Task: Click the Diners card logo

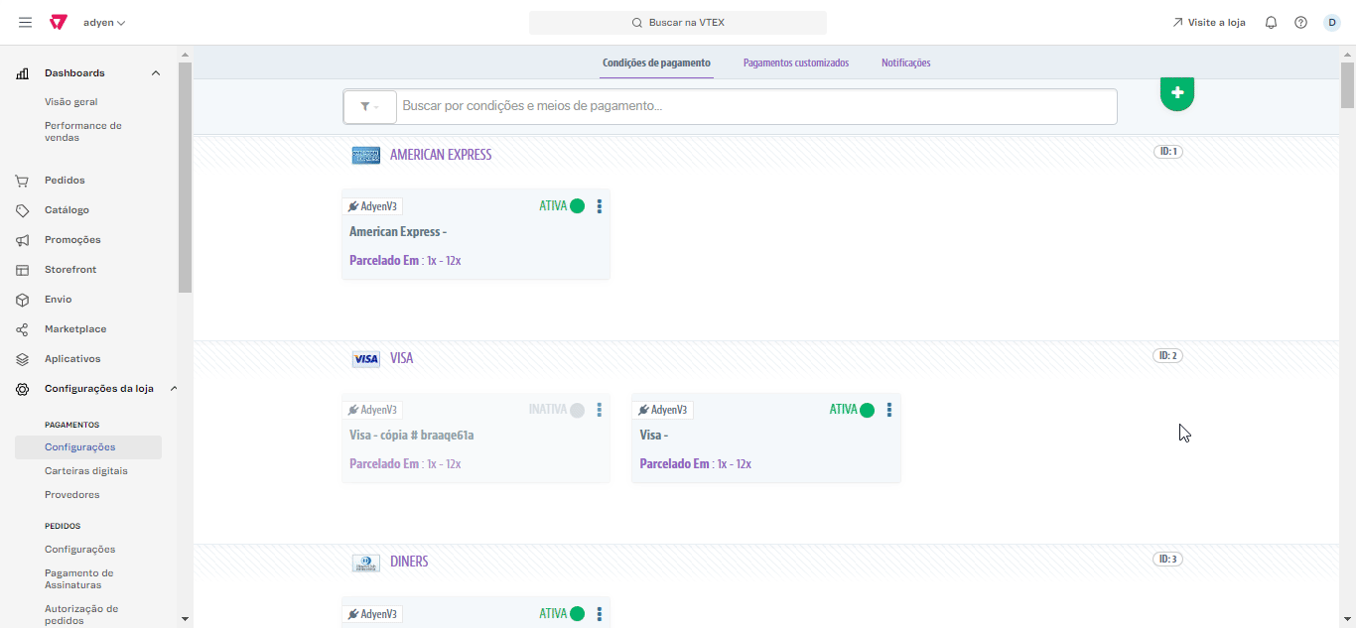Action: coord(366,563)
